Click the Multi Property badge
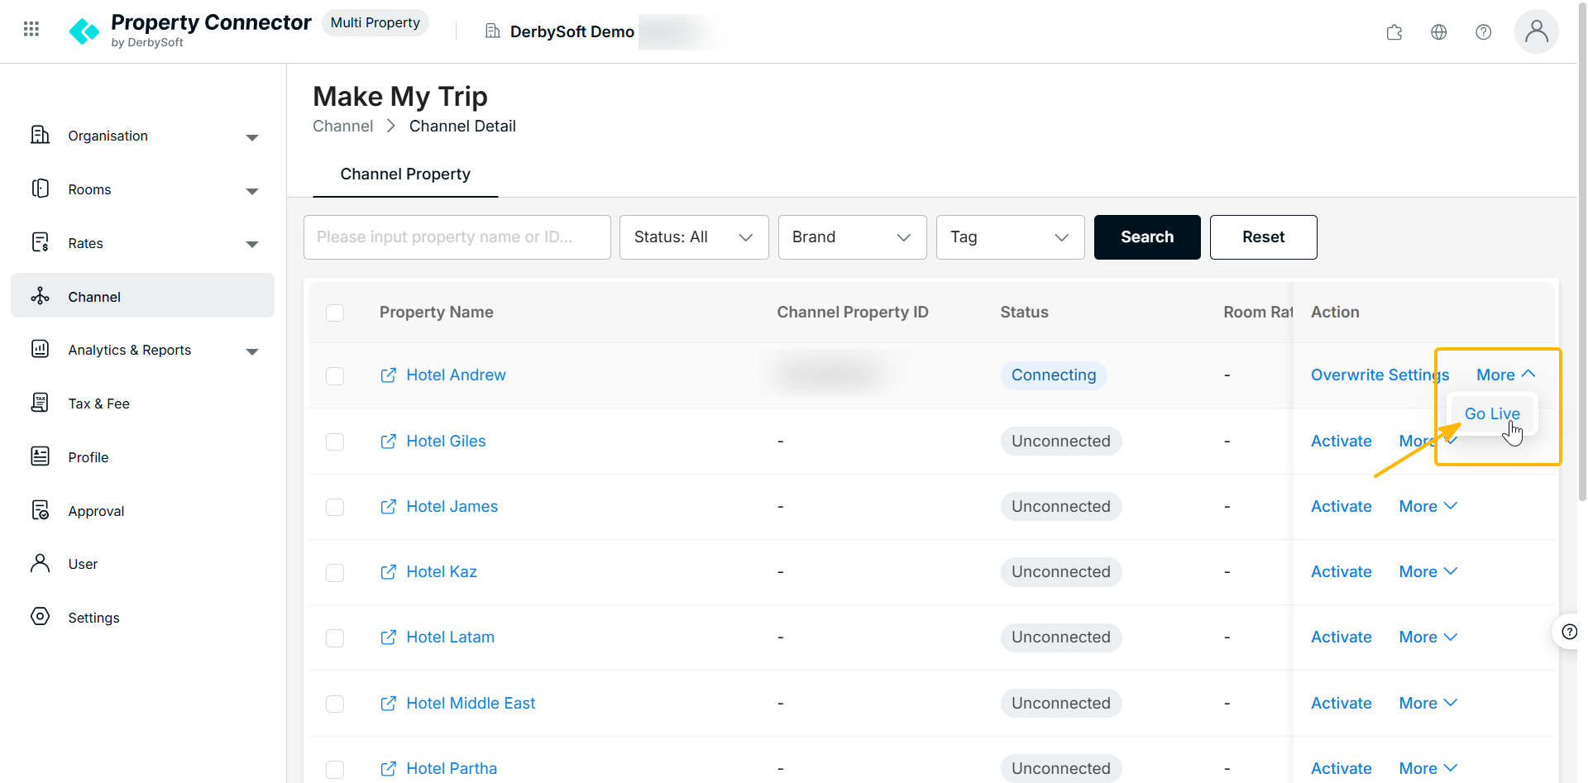The width and height of the screenshot is (1588, 783). click(x=375, y=23)
